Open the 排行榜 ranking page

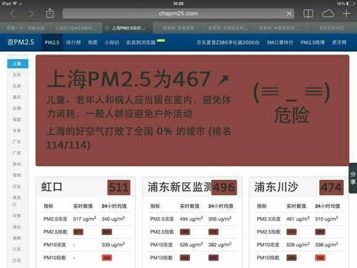(x=73, y=43)
